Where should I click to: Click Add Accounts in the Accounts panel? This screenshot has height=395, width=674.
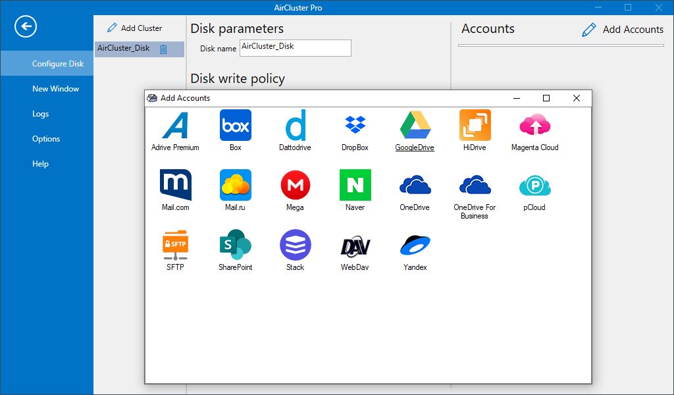pos(623,29)
